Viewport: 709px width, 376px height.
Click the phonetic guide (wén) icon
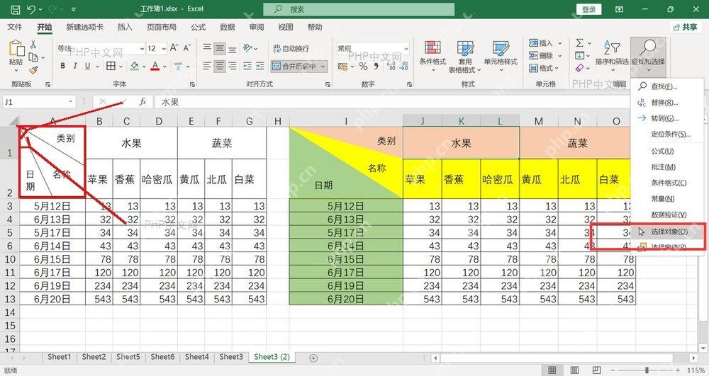(x=178, y=66)
